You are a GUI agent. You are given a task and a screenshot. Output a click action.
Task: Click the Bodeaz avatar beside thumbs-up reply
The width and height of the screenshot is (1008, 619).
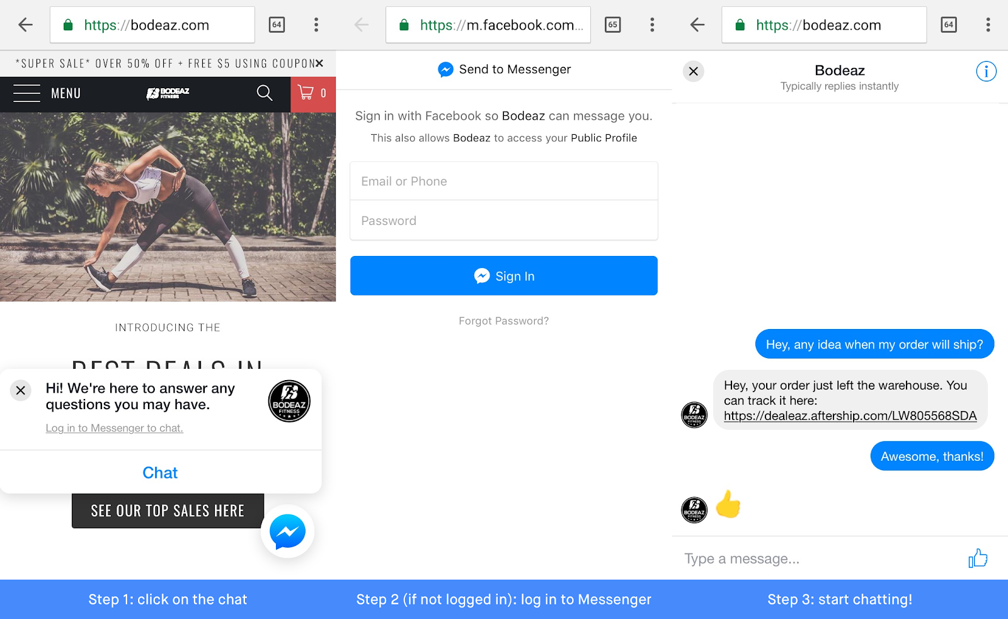[694, 510]
